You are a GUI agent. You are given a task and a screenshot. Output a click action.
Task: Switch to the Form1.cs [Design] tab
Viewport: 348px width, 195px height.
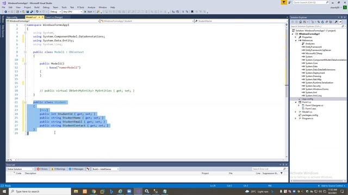pos(54,17)
